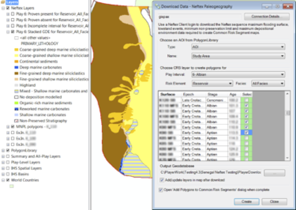Open the AOI Type dropdown

[238, 47]
